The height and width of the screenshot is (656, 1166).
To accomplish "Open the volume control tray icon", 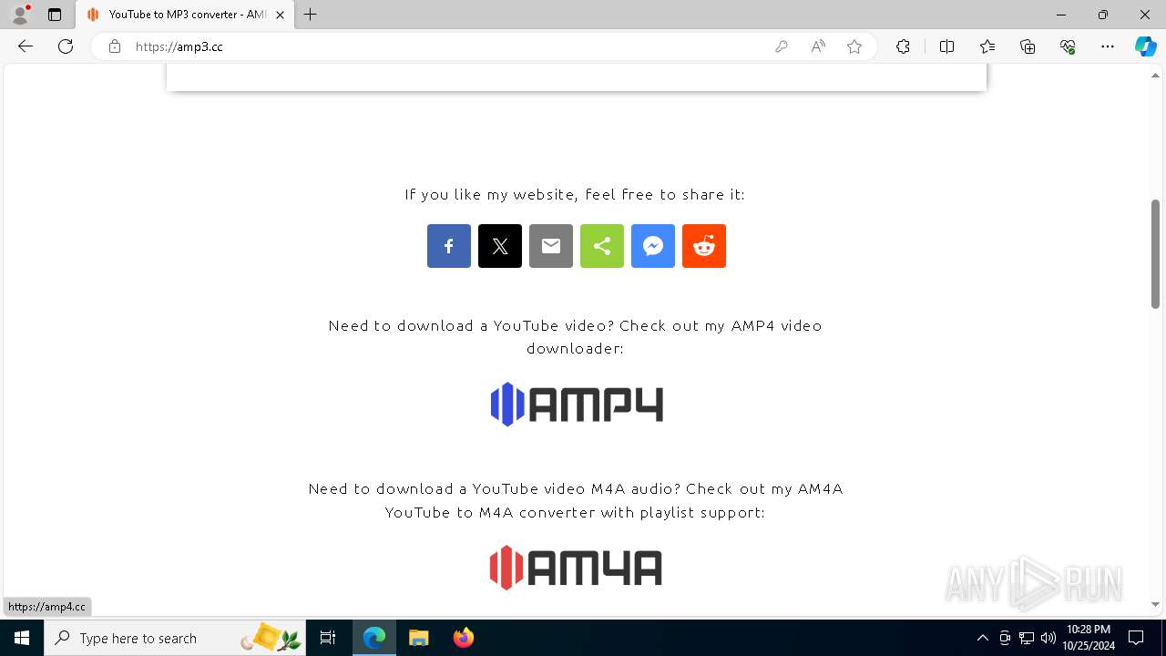I will pyautogui.click(x=1048, y=638).
